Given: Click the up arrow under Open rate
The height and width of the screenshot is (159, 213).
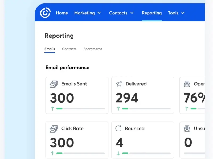Looking at the screenshot, I should coord(187,109).
